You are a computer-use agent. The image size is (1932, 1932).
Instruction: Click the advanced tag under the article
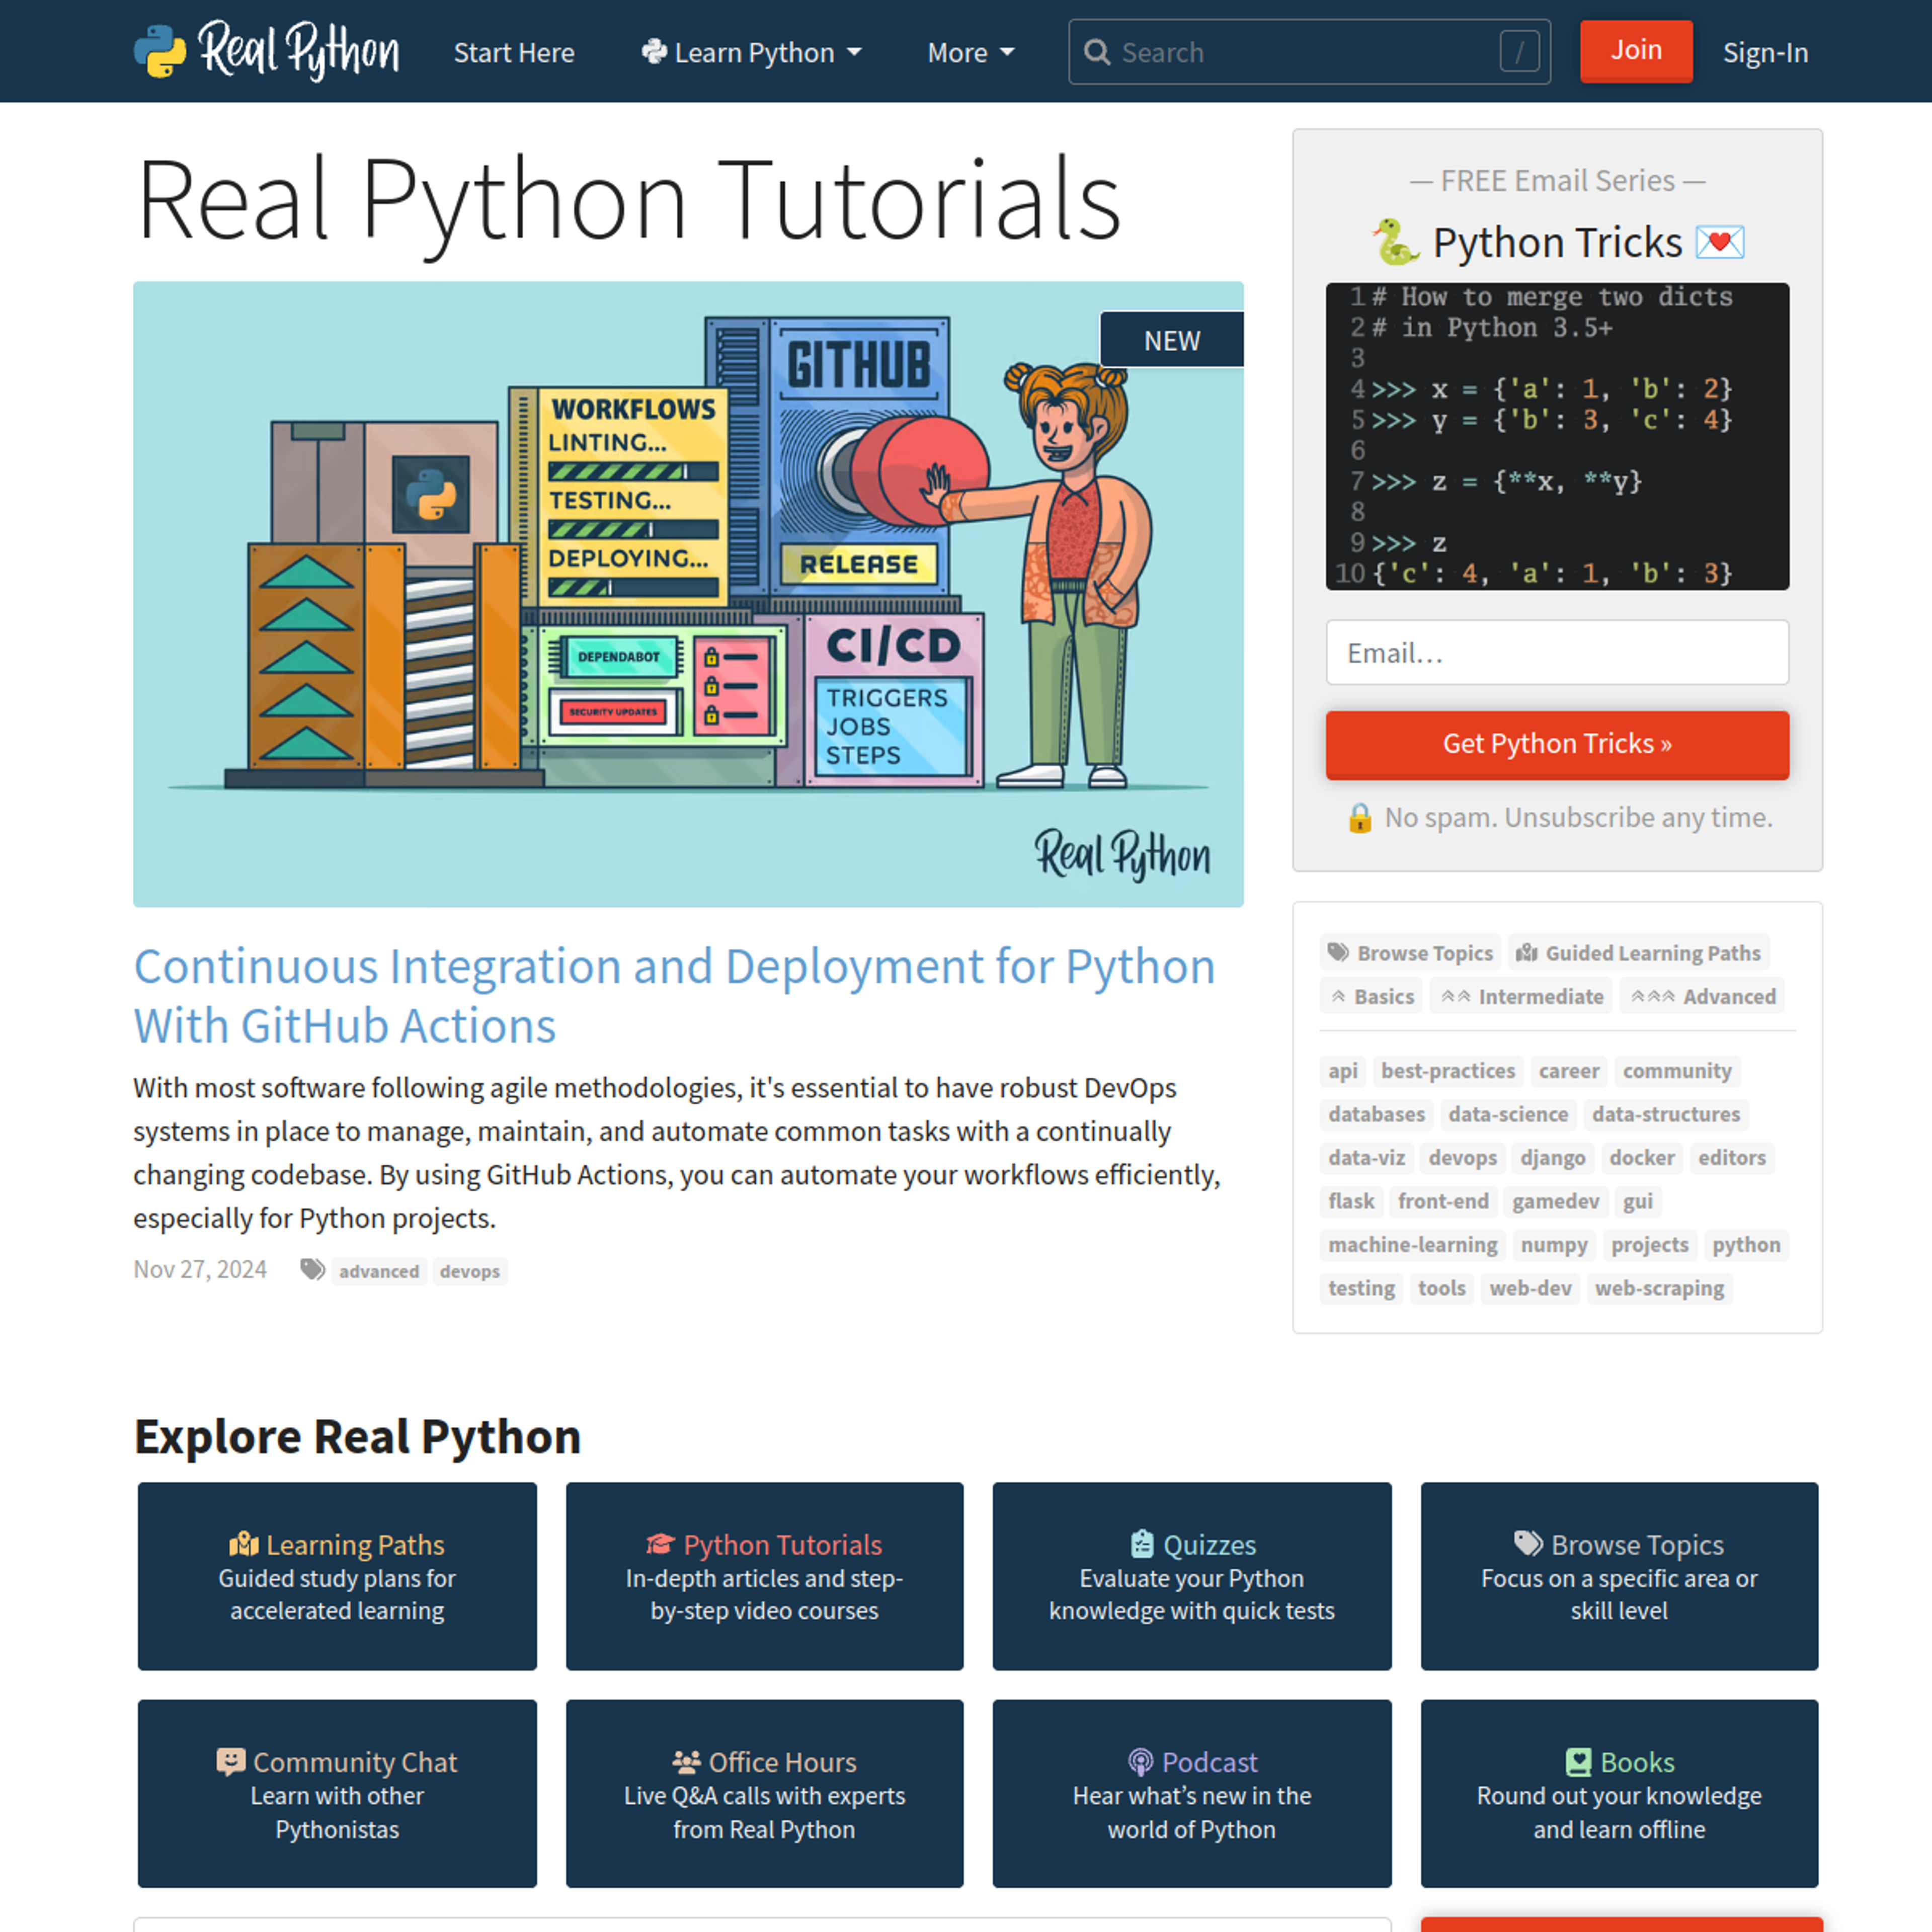pos(379,1271)
